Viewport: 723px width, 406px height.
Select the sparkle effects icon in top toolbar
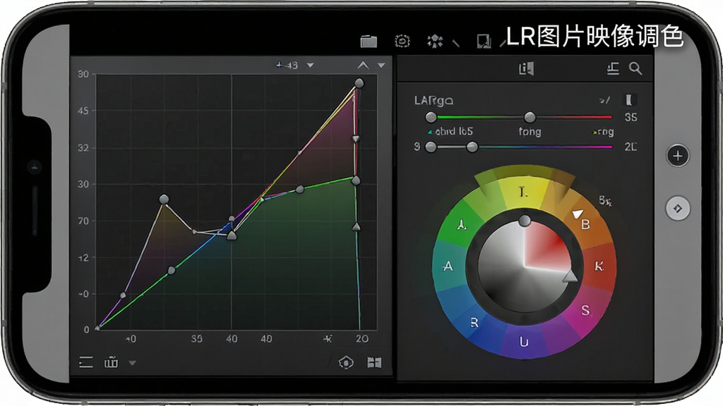tap(435, 42)
